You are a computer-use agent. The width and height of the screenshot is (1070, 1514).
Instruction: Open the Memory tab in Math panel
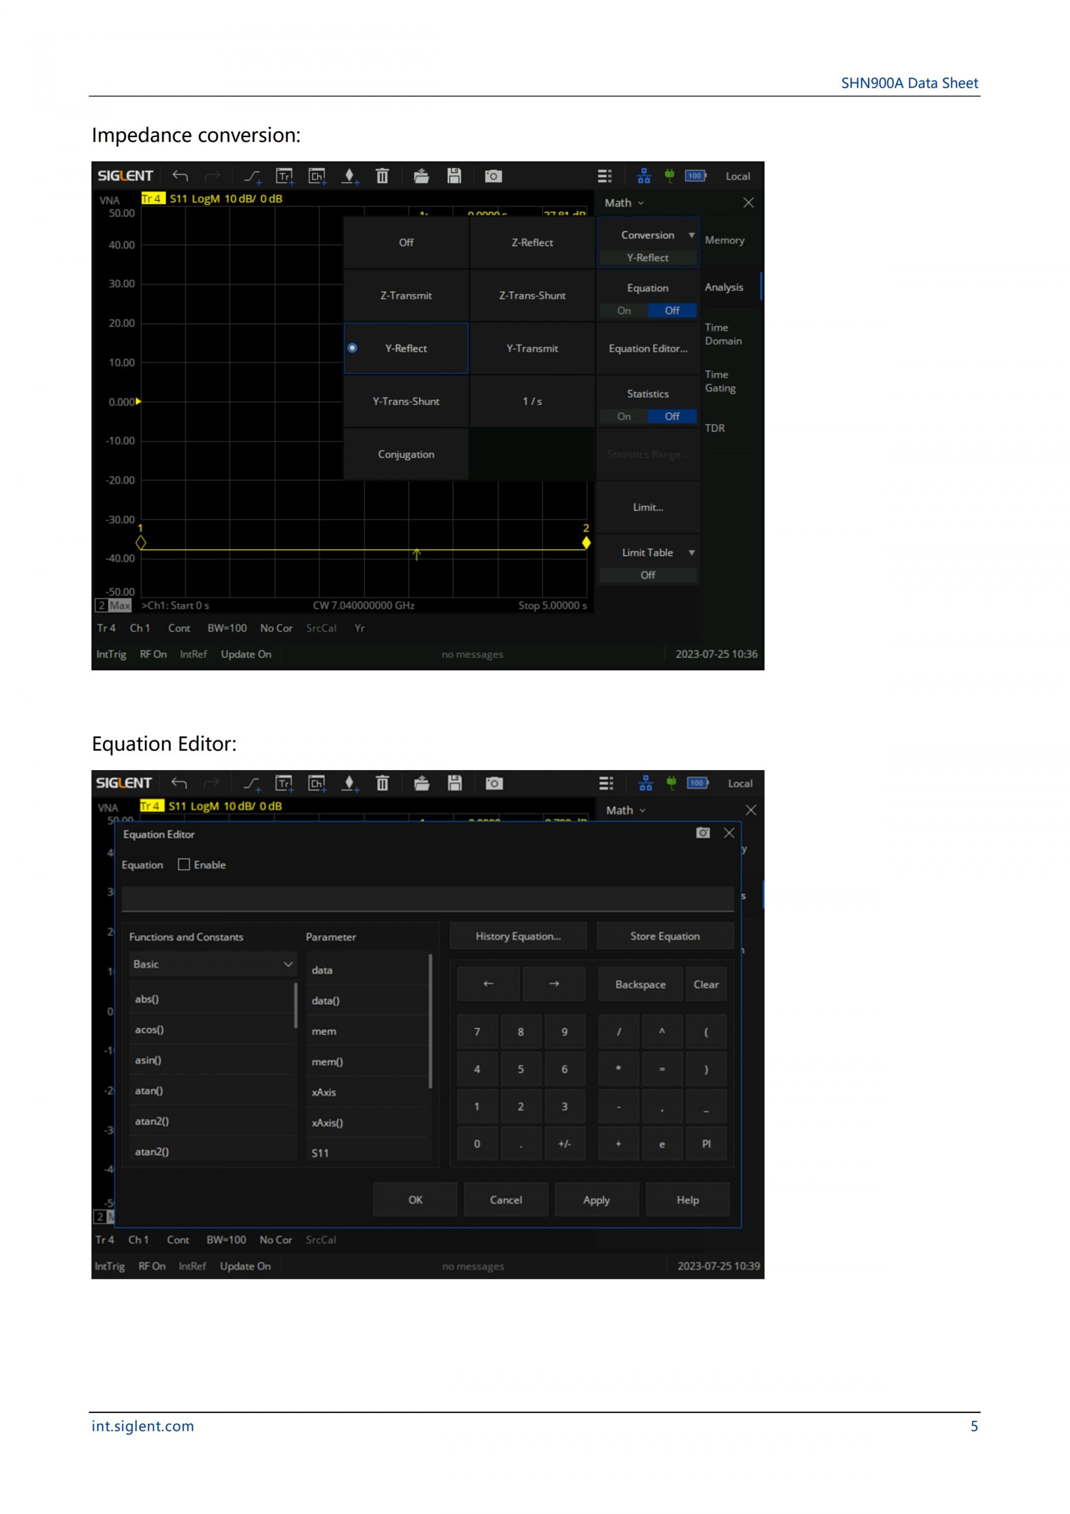(x=724, y=240)
